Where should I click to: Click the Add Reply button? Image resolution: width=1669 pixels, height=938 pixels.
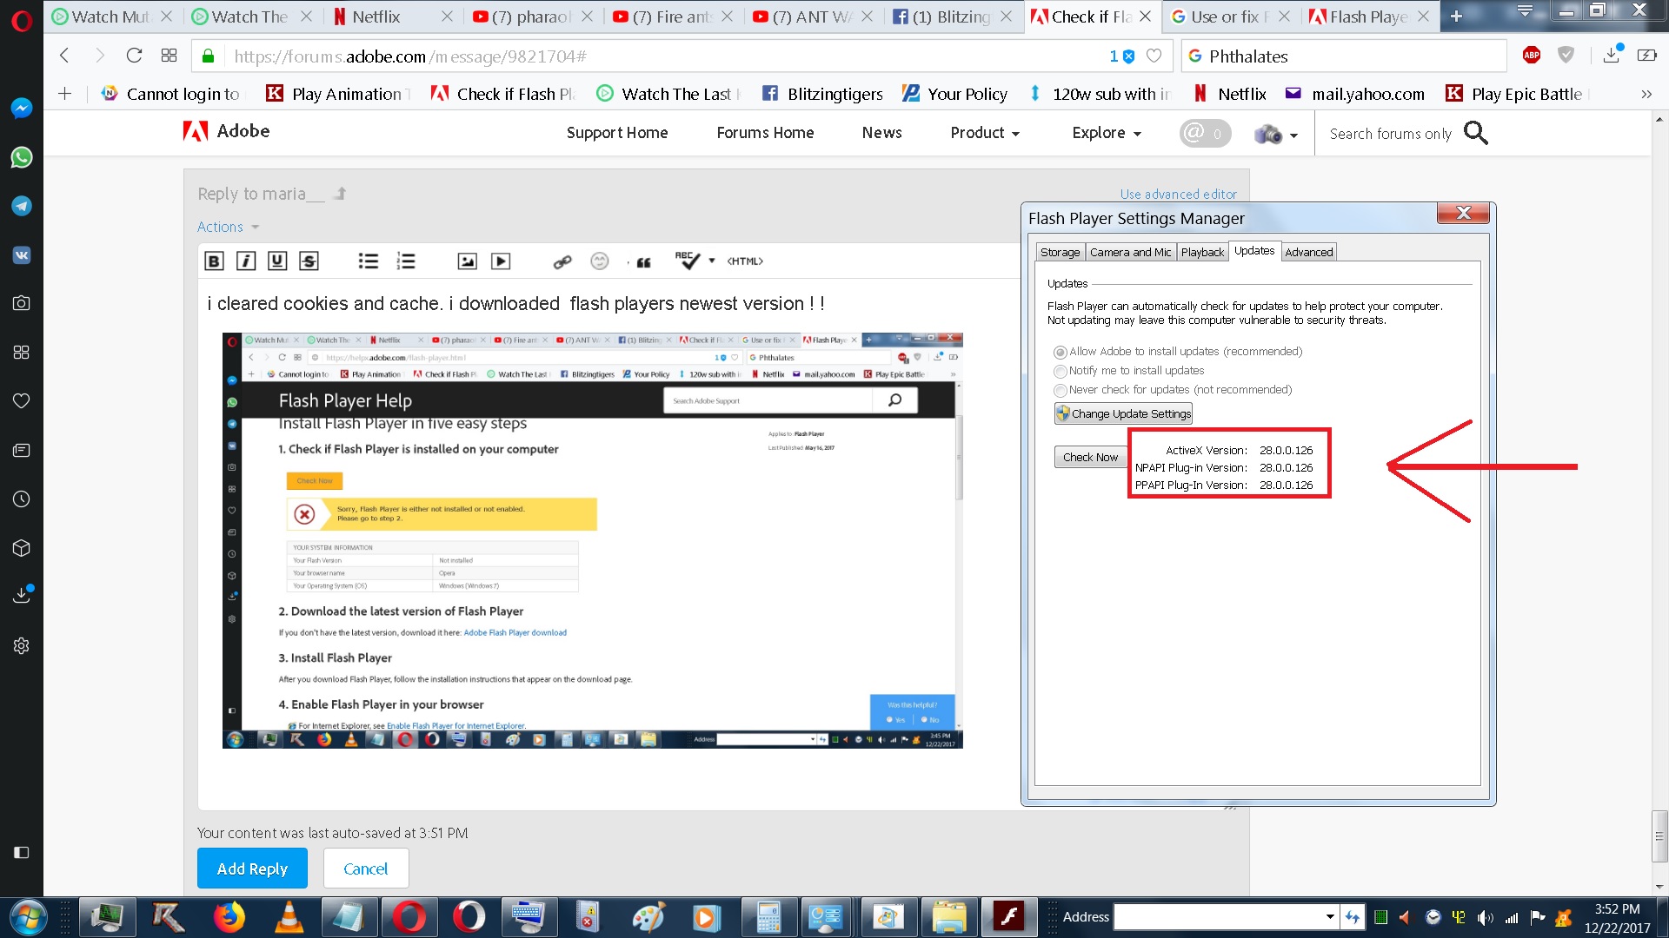click(252, 869)
